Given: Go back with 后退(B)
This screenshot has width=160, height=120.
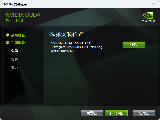Looking at the screenshot, I should (92, 113).
